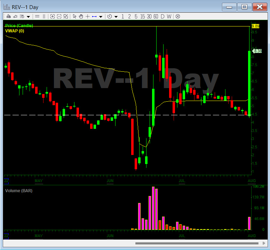Click the JUN label on price time axis
The image size is (270, 250).
pos(110,181)
